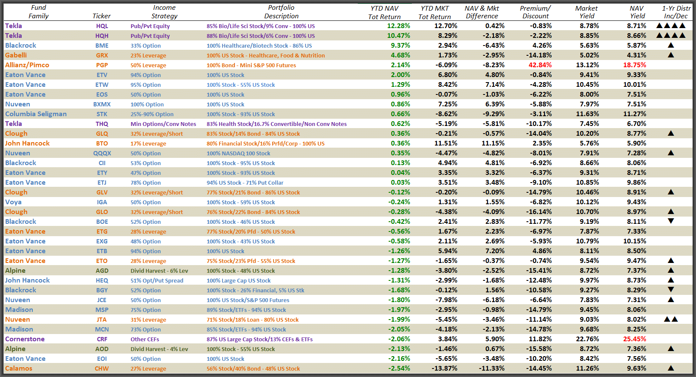Viewport: 696px width, 377px height.
Task: Select the BXMX ticker cell
Action: click(102, 104)
